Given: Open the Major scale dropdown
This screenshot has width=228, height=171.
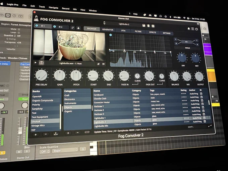Looking at the screenshot, I should pyautogui.click(x=65, y=150).
